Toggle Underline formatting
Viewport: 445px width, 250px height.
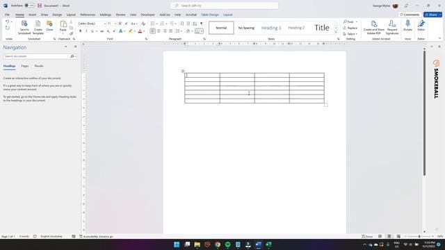92,31
